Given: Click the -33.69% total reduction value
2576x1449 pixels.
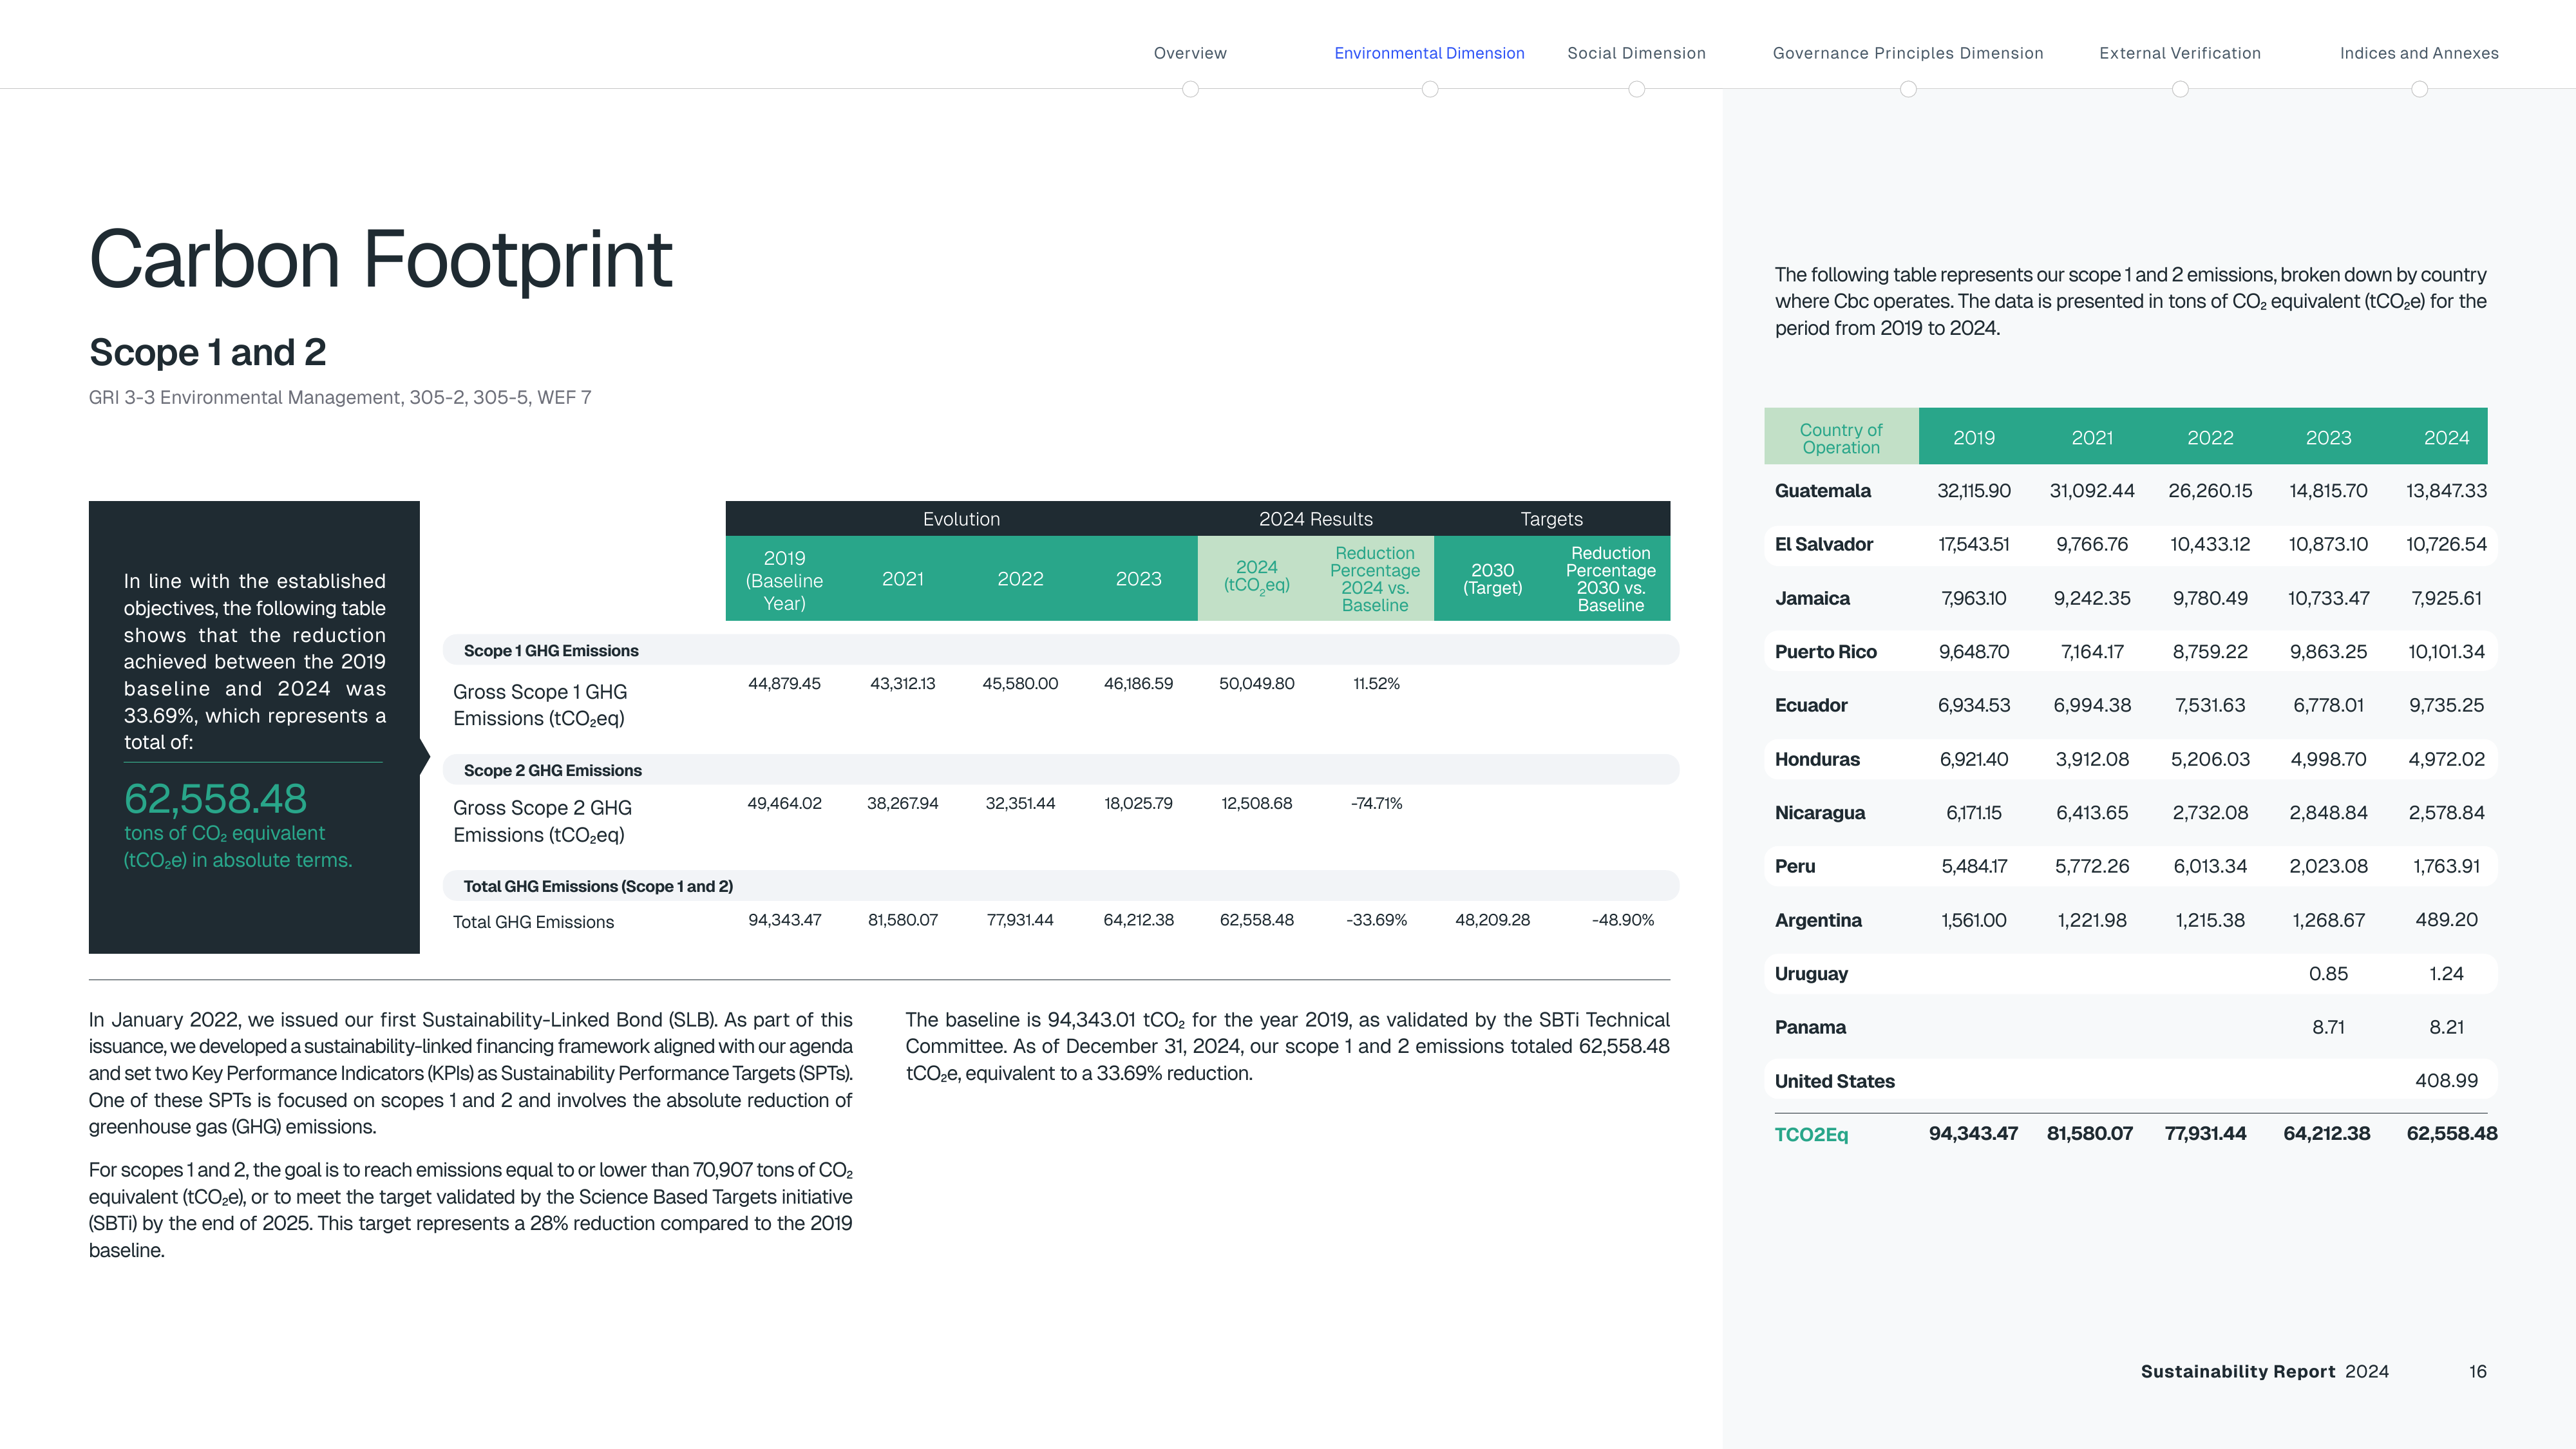Looking at the screenshot, I should [1376, 919].
